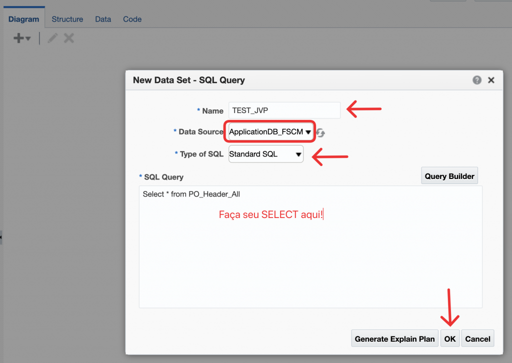Expand the left pane splitter handle

tap(1, 237)
